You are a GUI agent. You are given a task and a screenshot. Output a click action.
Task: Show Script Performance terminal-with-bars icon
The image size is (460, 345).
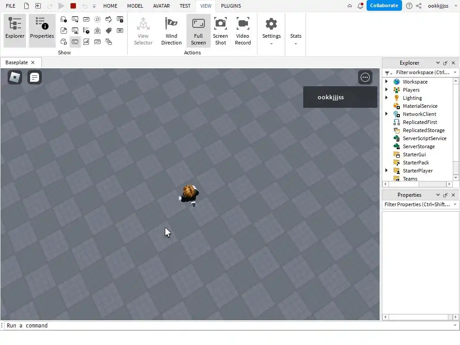point(75,31)
